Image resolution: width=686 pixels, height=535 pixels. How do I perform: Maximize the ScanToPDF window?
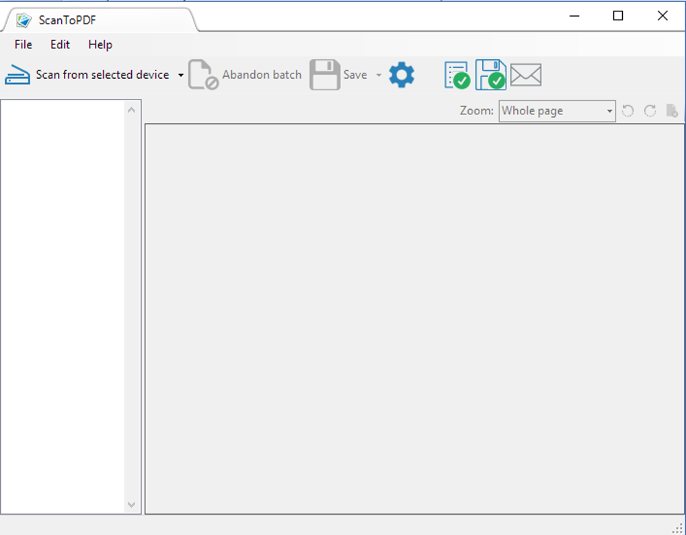point(618,16)
